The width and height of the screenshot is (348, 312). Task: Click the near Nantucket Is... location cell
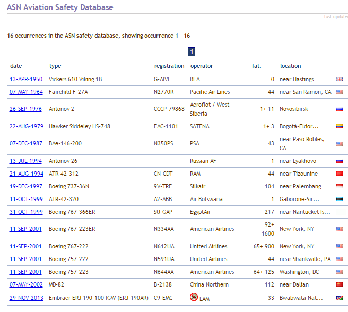tap(304, 212)
